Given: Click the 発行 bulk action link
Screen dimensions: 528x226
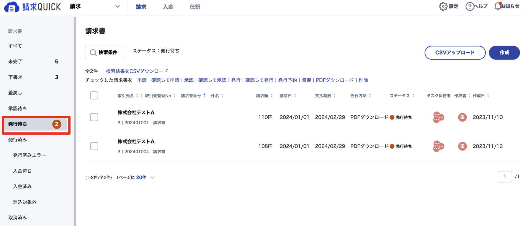Looking at the screenshot, I should click(x=236, y=80).
